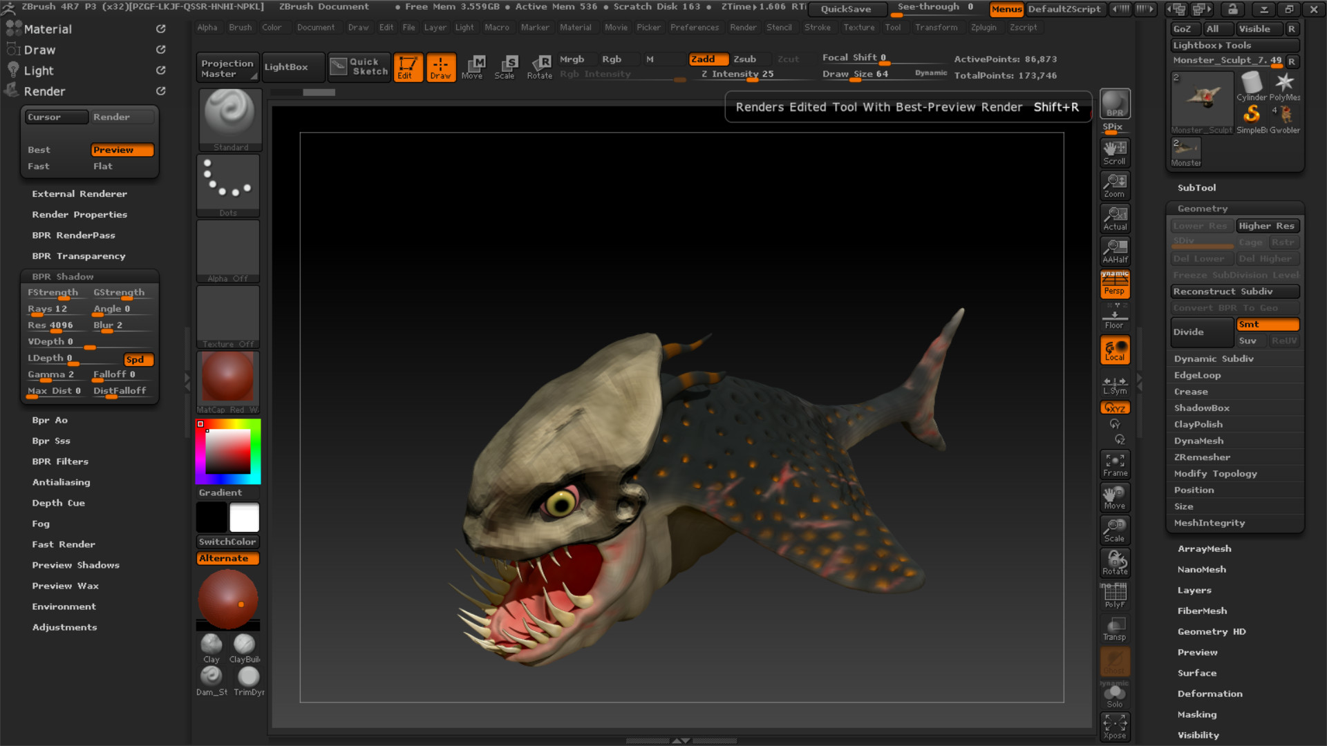Viewport: 1327px width, 746px height.
Task: Open the Texture Off selector
Action: point(228,316)
